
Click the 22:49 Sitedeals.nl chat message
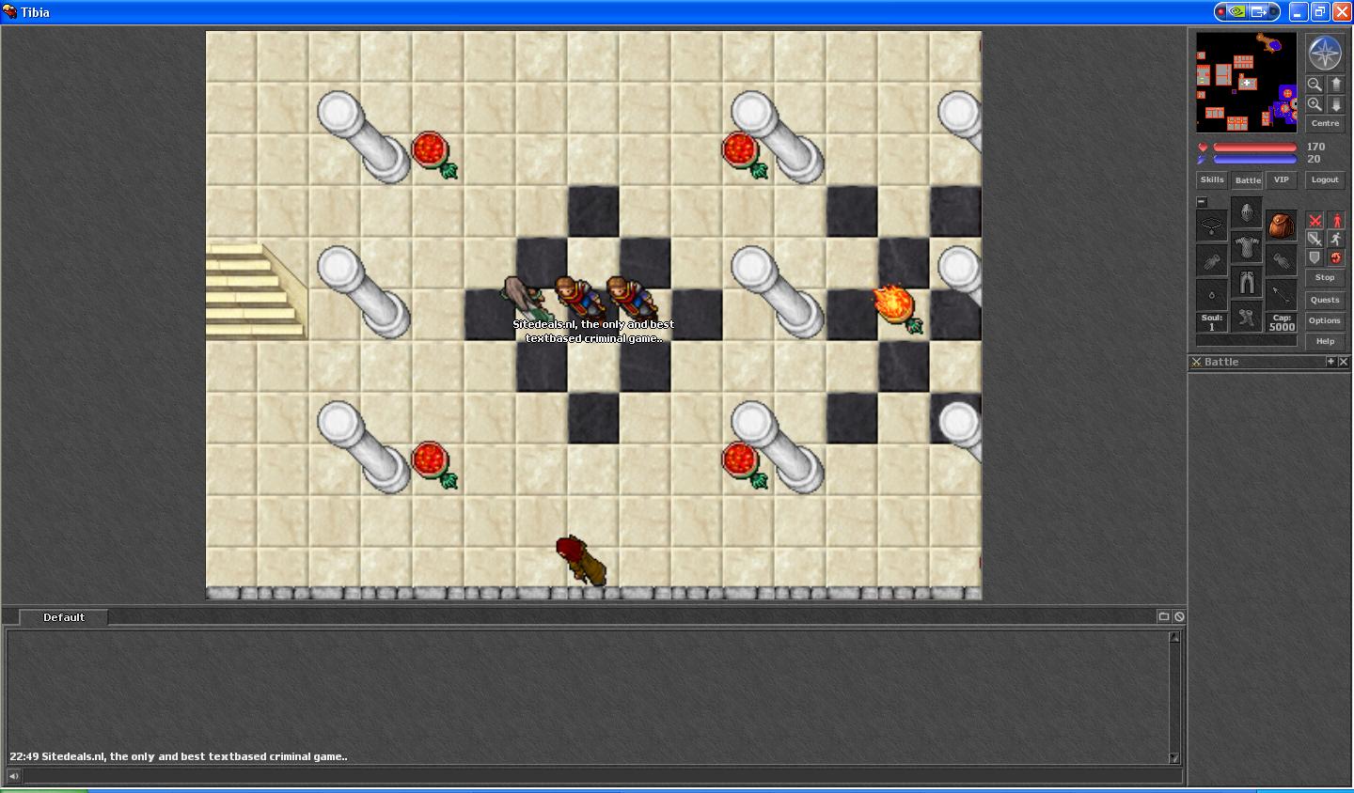(x=179, y=756)
